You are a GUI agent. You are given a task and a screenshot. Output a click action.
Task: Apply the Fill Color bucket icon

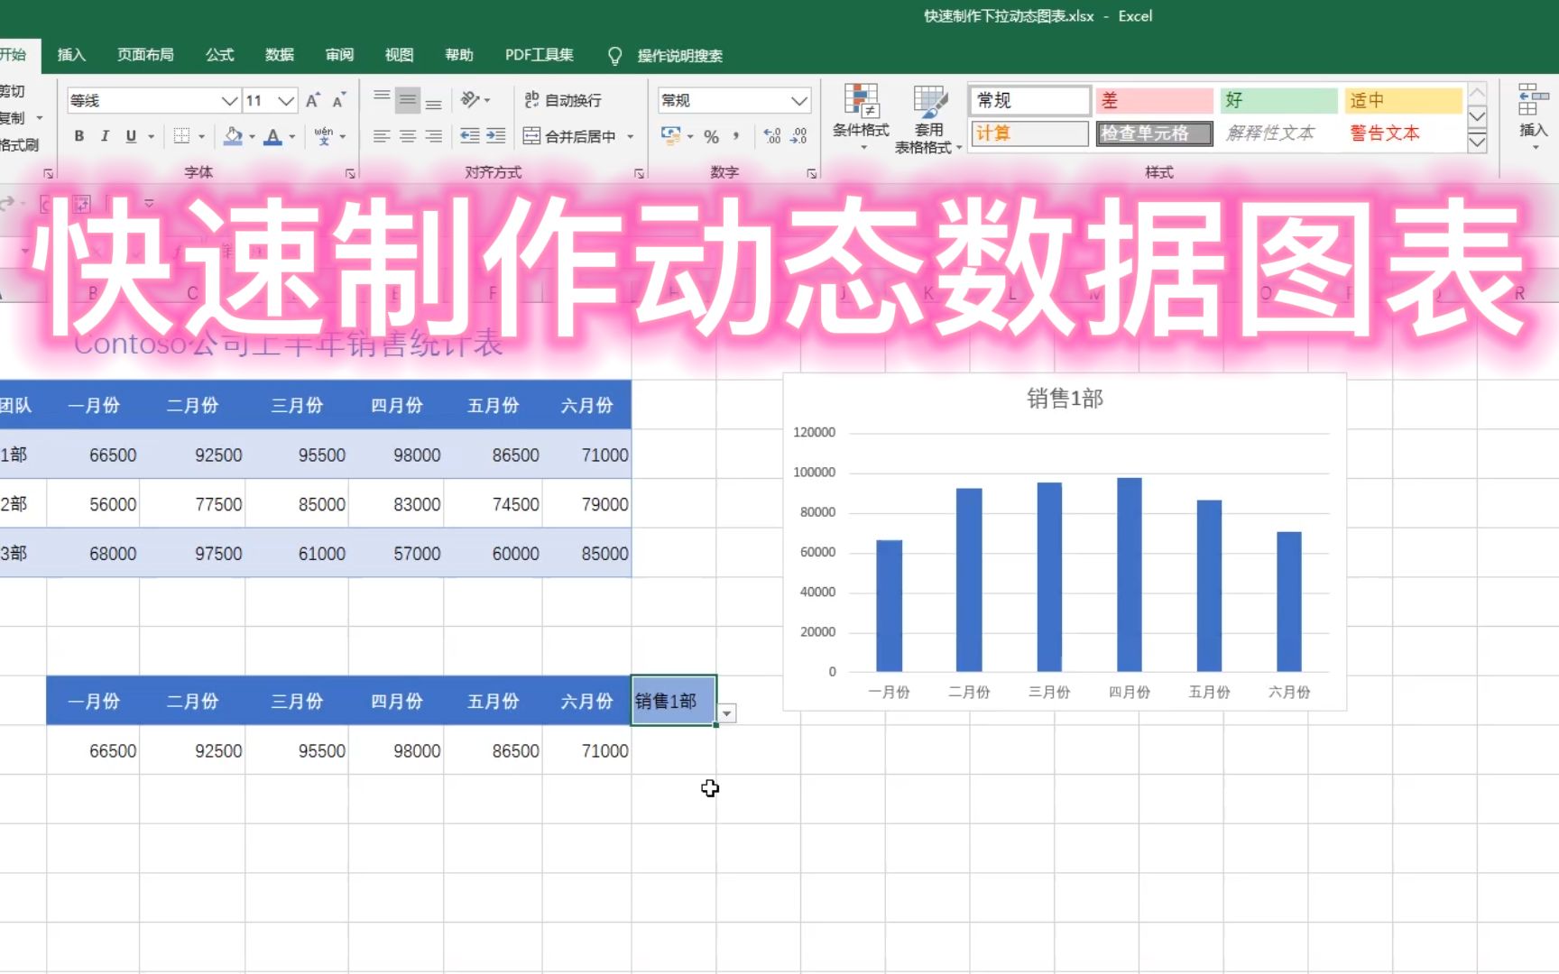(x=233, y=136)
